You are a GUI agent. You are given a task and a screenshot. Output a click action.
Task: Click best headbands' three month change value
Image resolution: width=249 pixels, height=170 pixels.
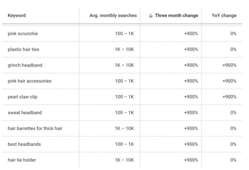[191, 144]
